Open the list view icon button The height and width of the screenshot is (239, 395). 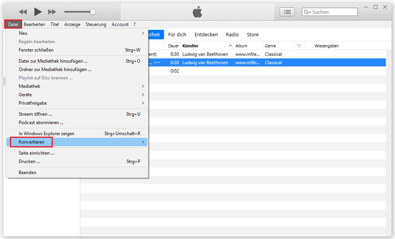point(287,12)
